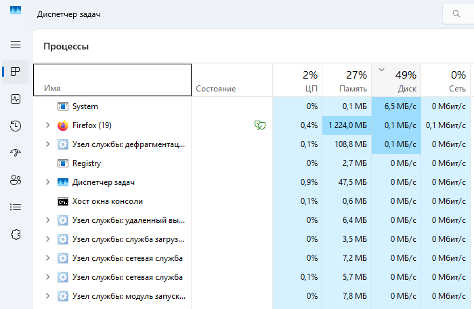Expand the Диспетчер задач process row
The height and width of the screenshot is (309, 474).
[x=47, y=182]
